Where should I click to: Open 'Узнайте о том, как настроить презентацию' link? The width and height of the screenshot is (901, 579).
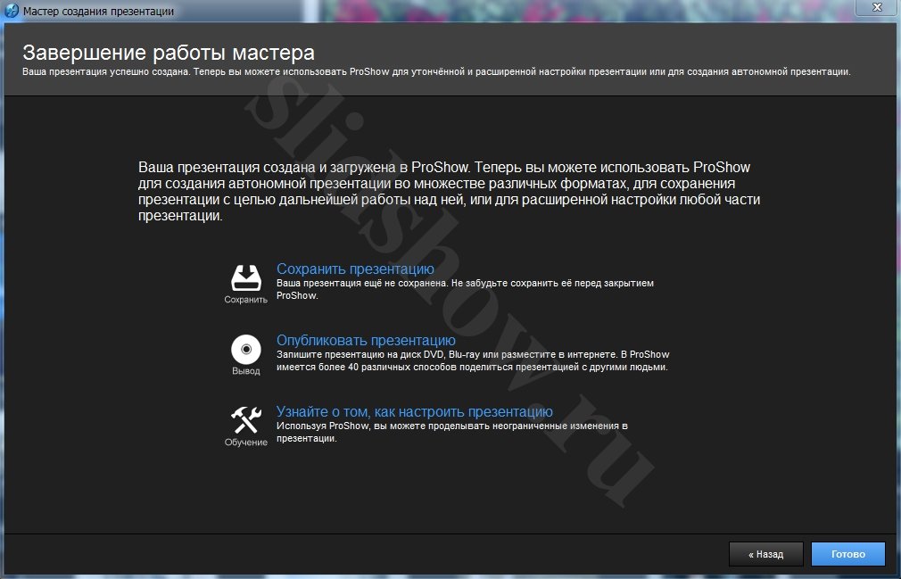(414, 411)
